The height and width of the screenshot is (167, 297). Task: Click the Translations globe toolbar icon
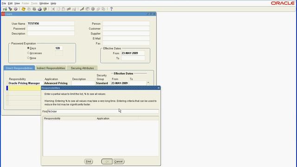pyautogui.click(x=93, y=9)
